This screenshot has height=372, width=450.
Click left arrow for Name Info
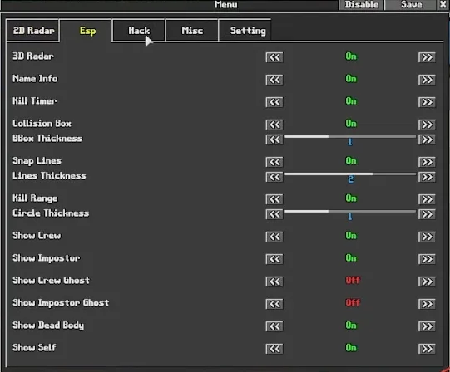point(274,80)
